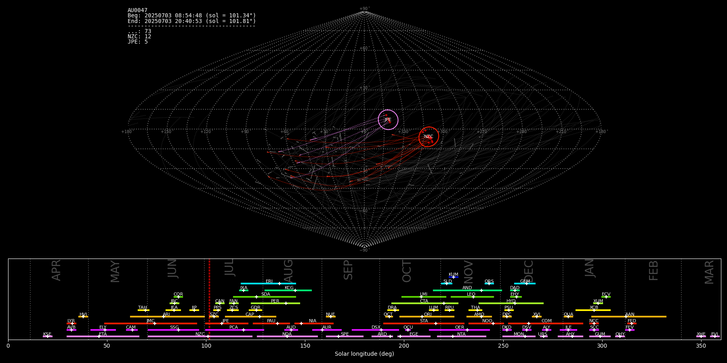This screenshot has width=727, height=363.
Task: Click the JXA shower label
Action: coord(244,288)
